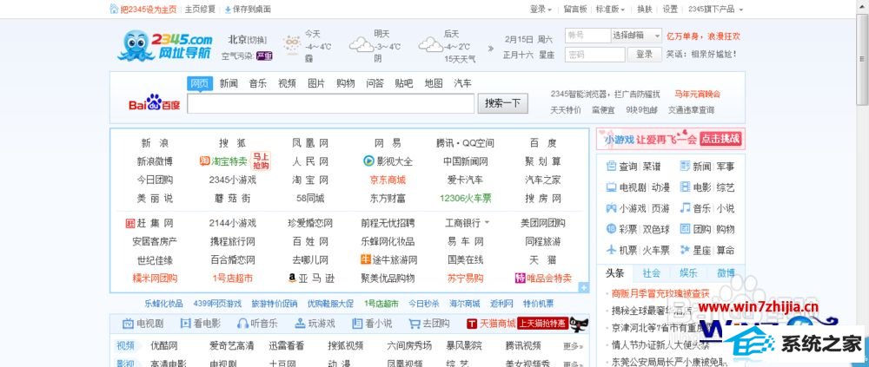Click the Amazon 'a' icon beside 亚马逊
The image size is (869, 367).
292,278
